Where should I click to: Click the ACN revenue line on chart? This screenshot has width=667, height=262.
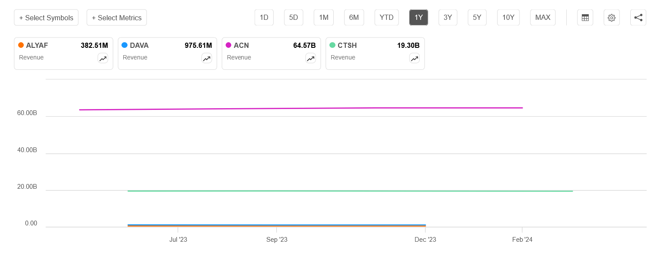click(x=303, y=109)
